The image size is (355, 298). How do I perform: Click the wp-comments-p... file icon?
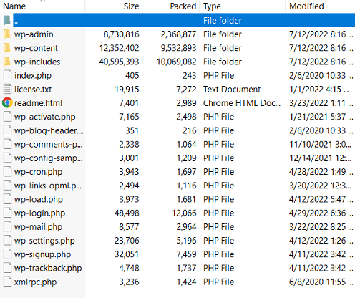tap(7, 144)
